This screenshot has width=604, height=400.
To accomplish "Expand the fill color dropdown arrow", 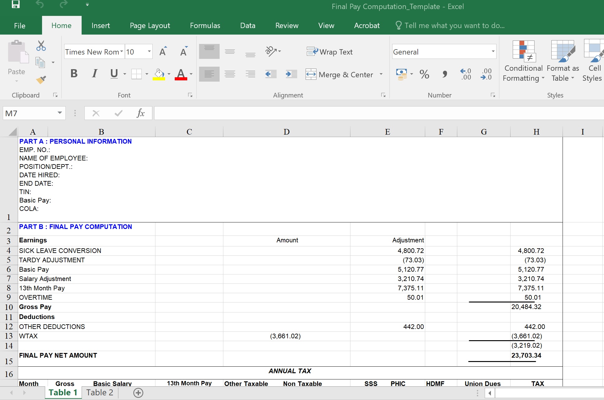I will point(169,74).
